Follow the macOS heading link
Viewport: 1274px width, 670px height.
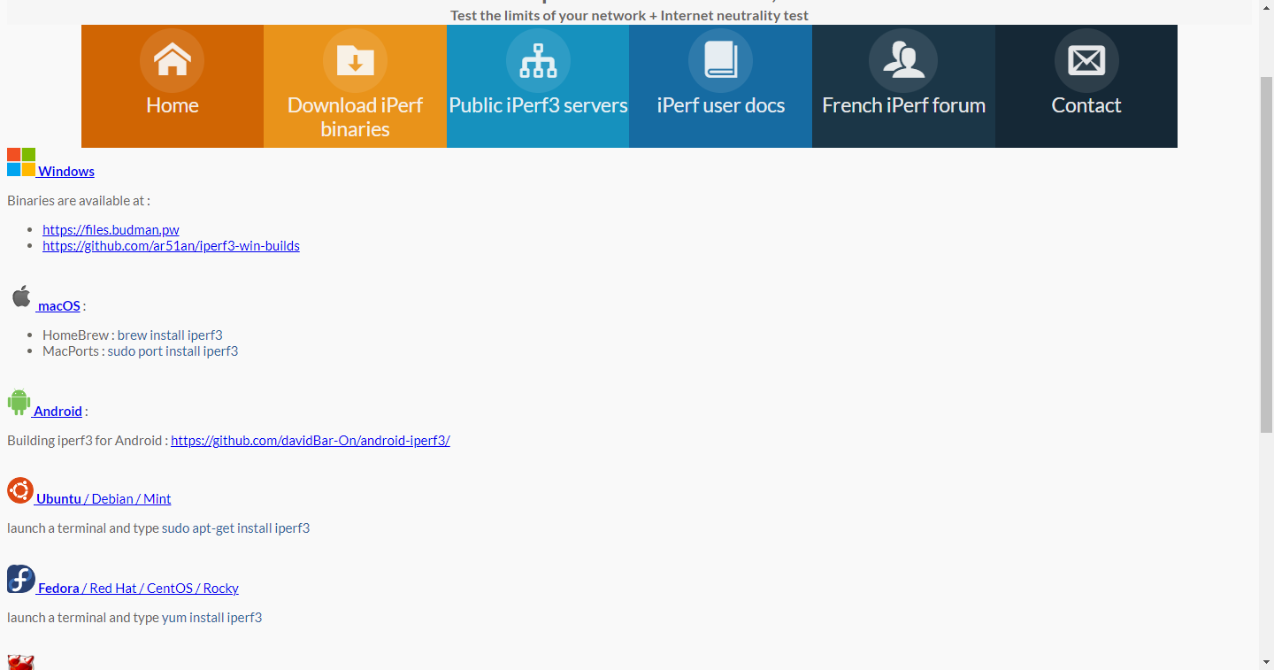coord(59,306)
